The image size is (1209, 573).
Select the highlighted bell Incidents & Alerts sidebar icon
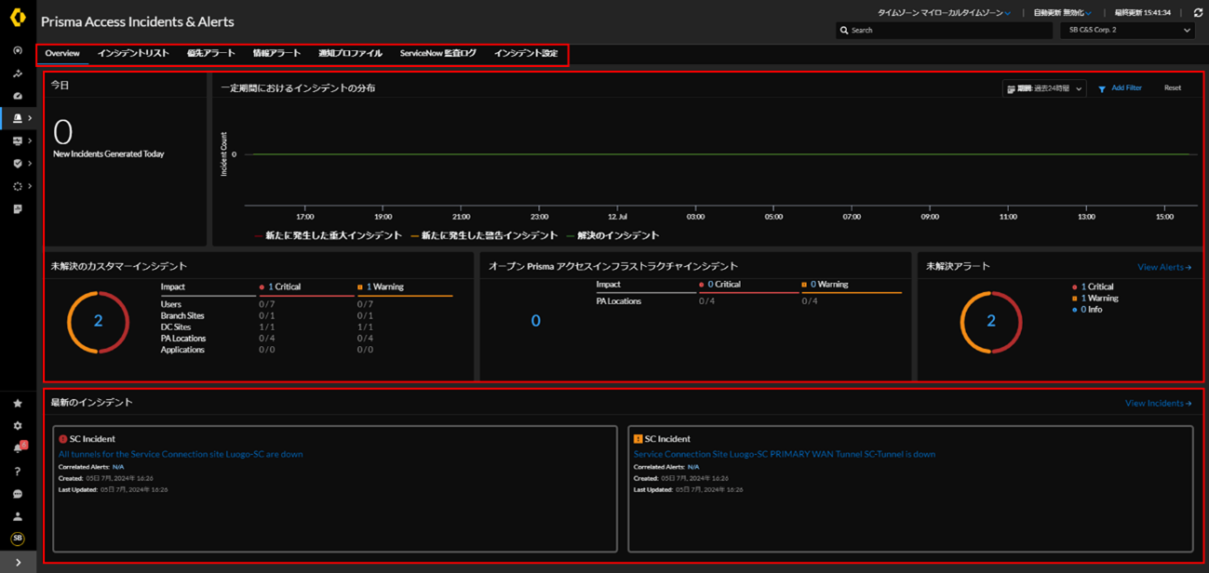tap(18, 118)
